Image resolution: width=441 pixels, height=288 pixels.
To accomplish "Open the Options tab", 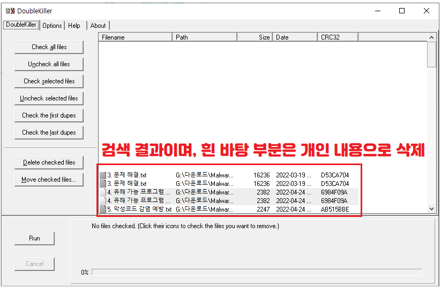I will pos(52,26).
